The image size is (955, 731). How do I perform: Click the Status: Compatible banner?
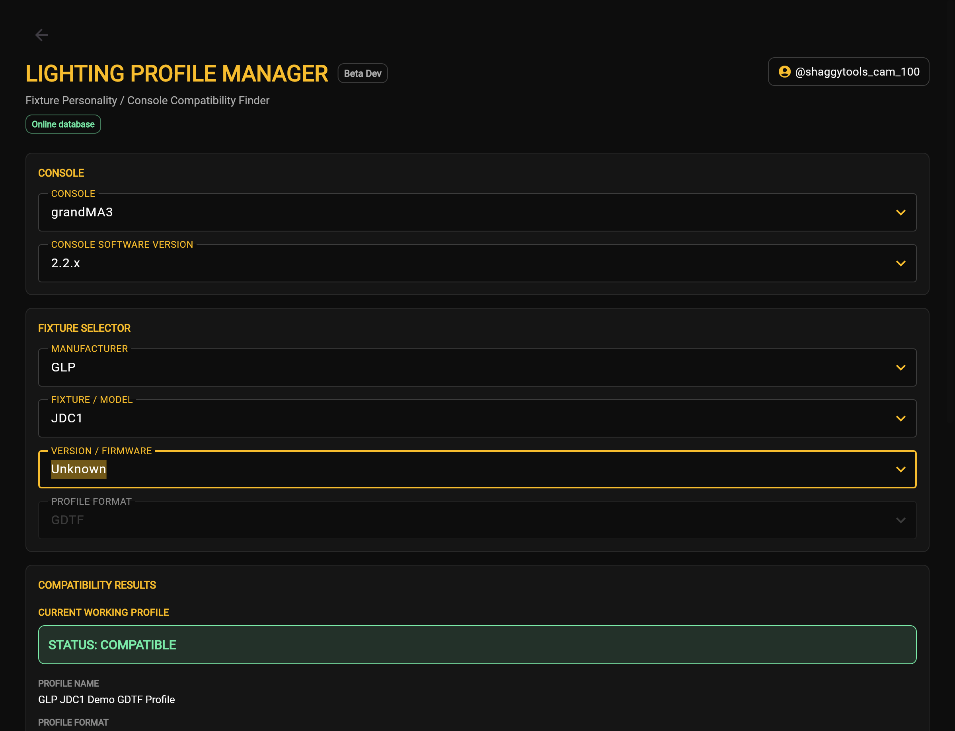[x=477, y=645]
